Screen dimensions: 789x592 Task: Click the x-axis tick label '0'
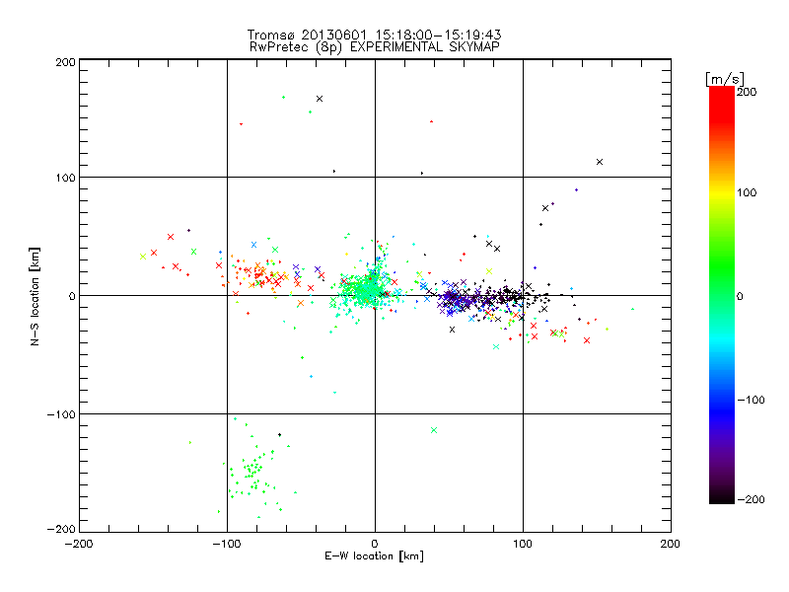[x=375, y=544]
